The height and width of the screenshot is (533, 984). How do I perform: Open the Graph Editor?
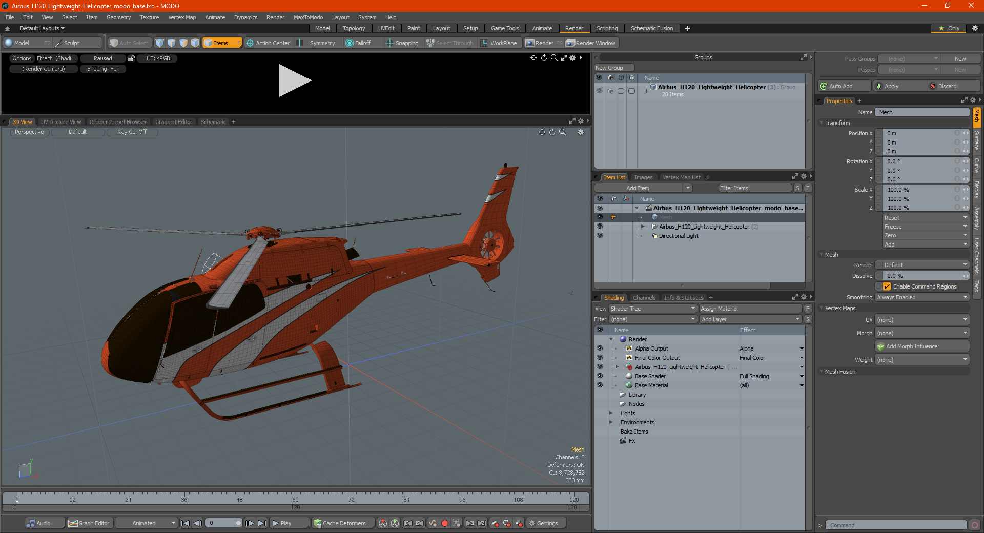[x=89, y=523]
